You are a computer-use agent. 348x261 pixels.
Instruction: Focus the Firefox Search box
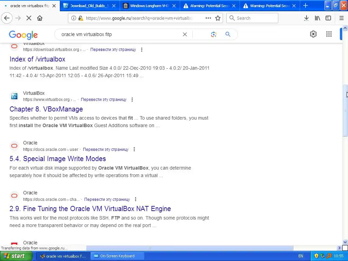pos(252,18)
